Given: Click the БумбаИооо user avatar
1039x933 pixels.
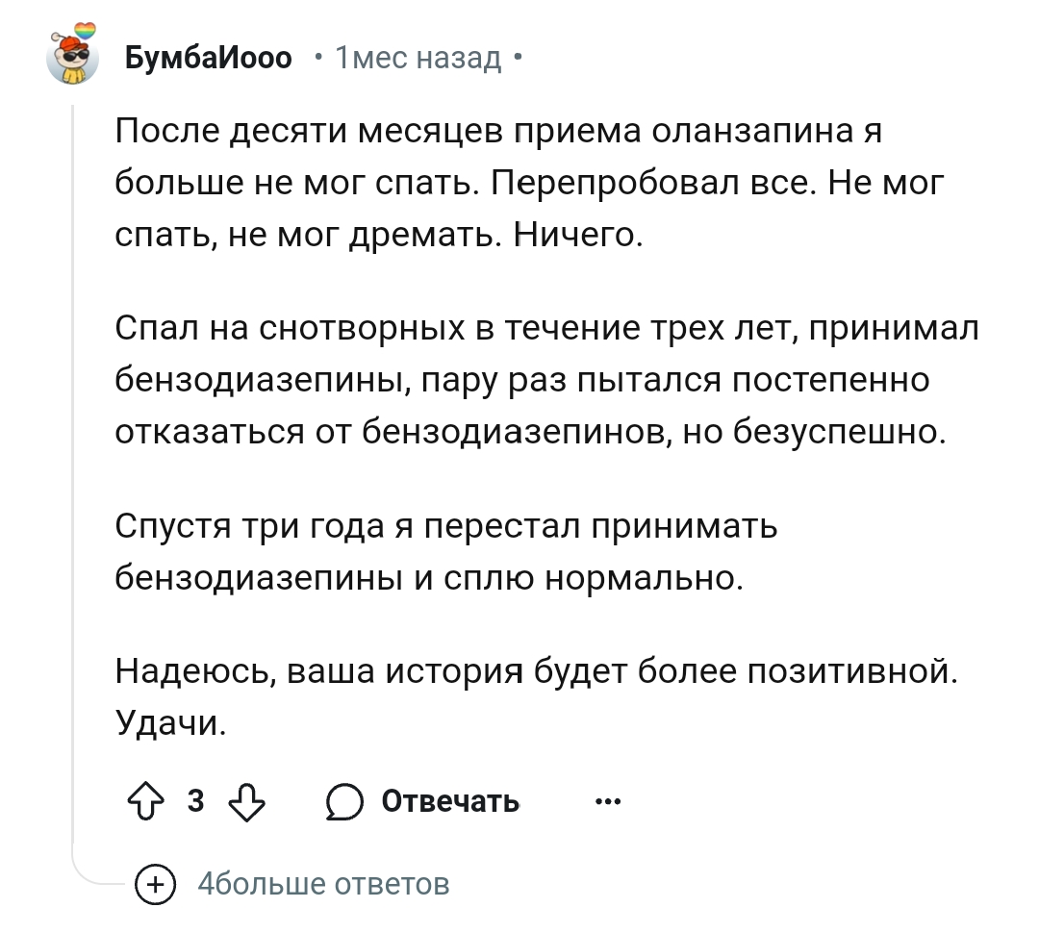Looking at the screenshot, I should pyautogui.click(x=72, y=57).
